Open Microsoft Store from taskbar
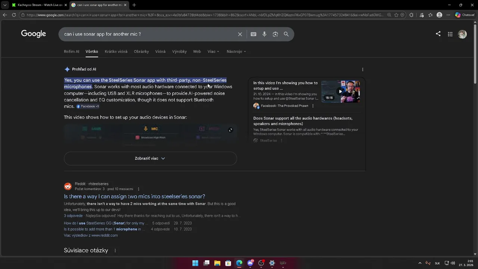Image resolution: width=478 pixels, height=269 pixels. coord(228,263)
